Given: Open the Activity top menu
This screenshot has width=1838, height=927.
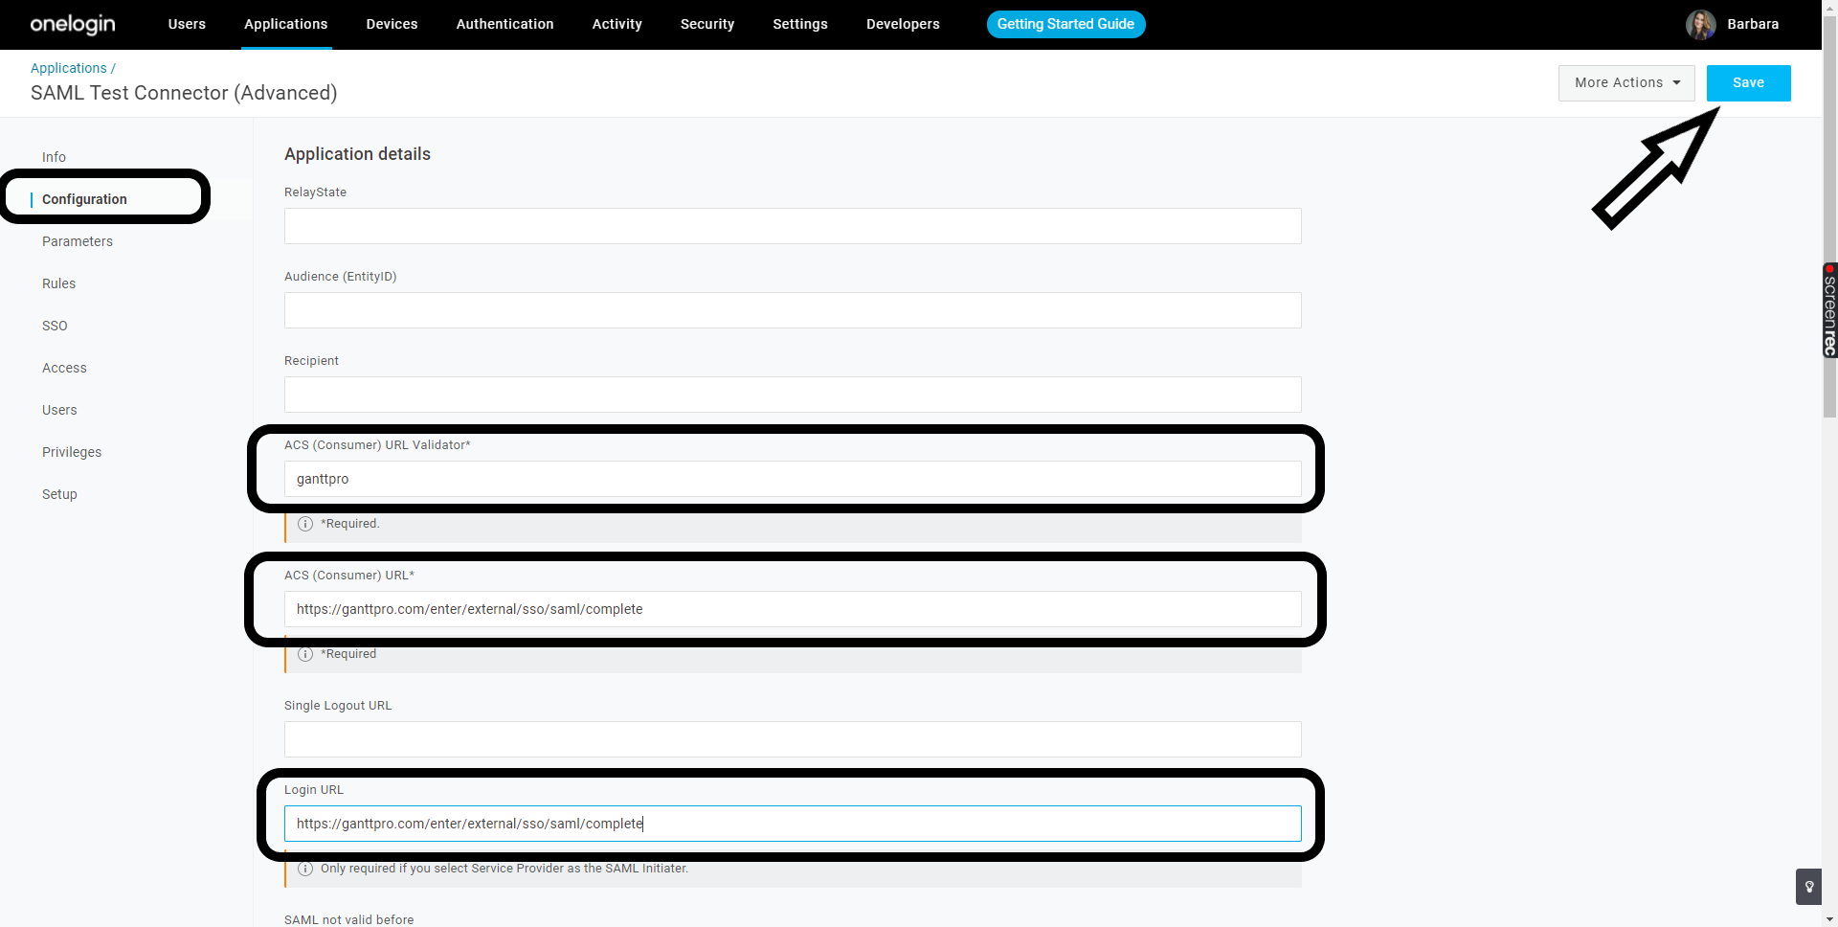Looking at the screenshot, I should point(616,24).
